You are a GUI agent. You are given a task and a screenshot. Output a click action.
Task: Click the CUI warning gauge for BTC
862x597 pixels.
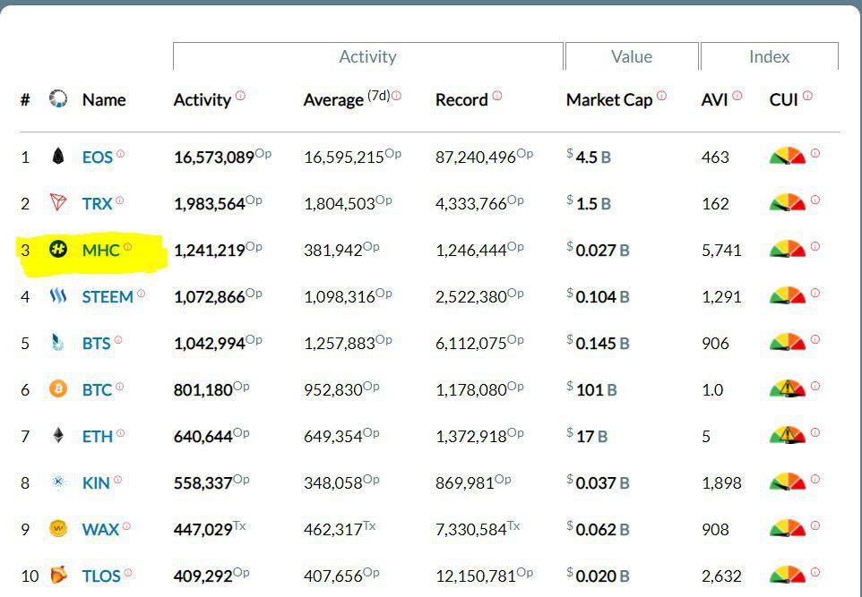click(x=788, y=388)
